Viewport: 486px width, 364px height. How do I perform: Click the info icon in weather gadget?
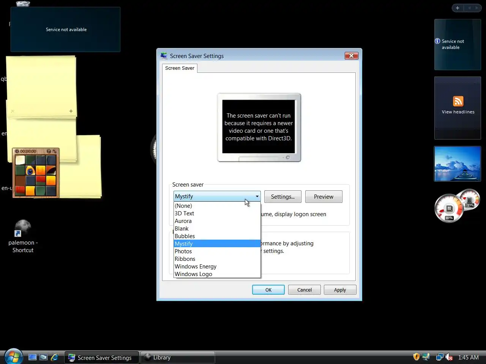coord(437,41)
